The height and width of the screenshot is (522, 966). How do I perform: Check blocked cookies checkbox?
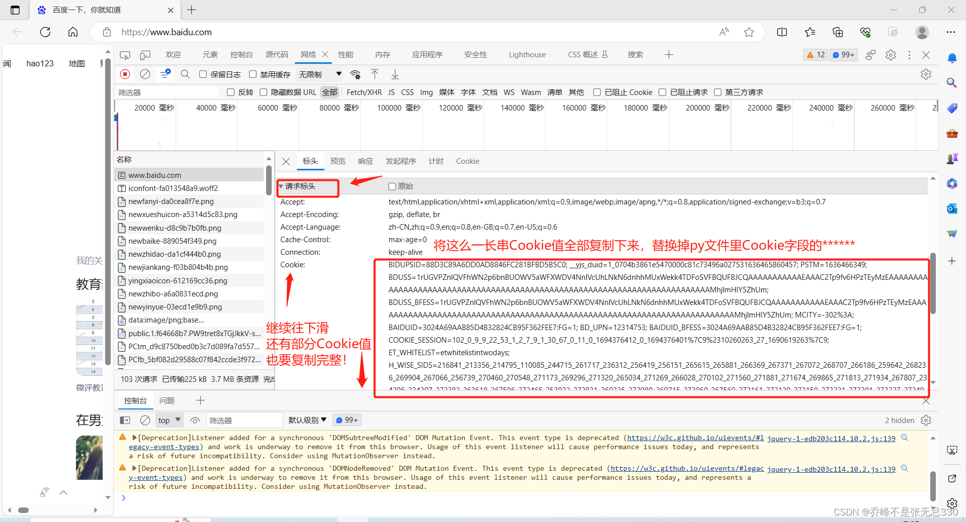[597, 92]
